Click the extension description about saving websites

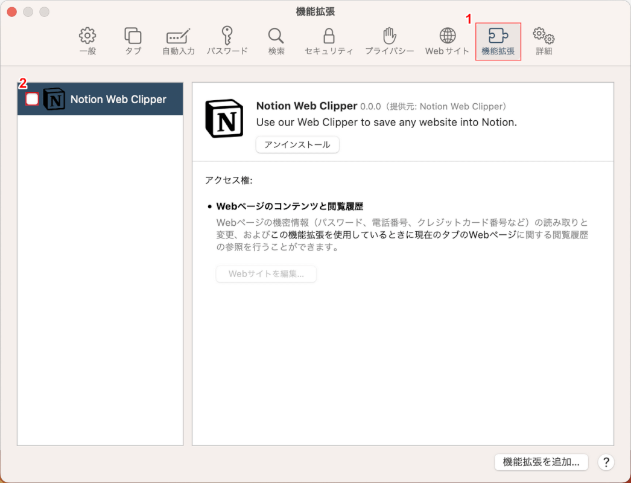(386, 122)
